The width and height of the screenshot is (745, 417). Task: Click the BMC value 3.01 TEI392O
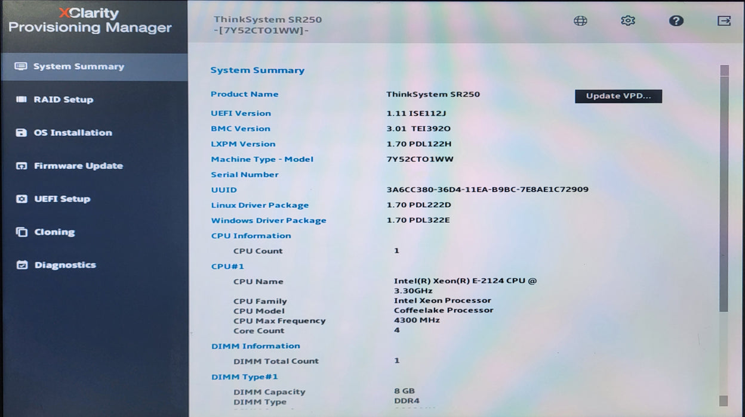tap(418, 129)
